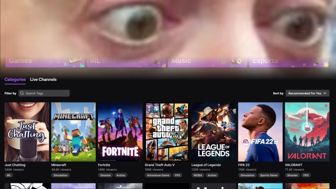Click the League of Legends title link
This screenshot has height=189, width=336.
(206, 165)
